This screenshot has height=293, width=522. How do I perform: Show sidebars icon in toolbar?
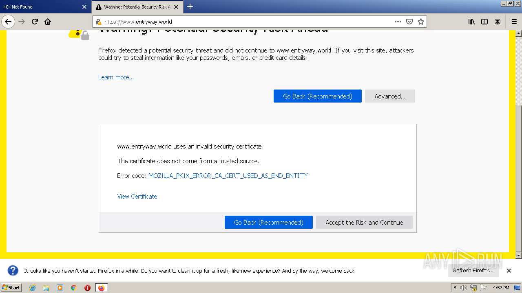click(484, 22)
